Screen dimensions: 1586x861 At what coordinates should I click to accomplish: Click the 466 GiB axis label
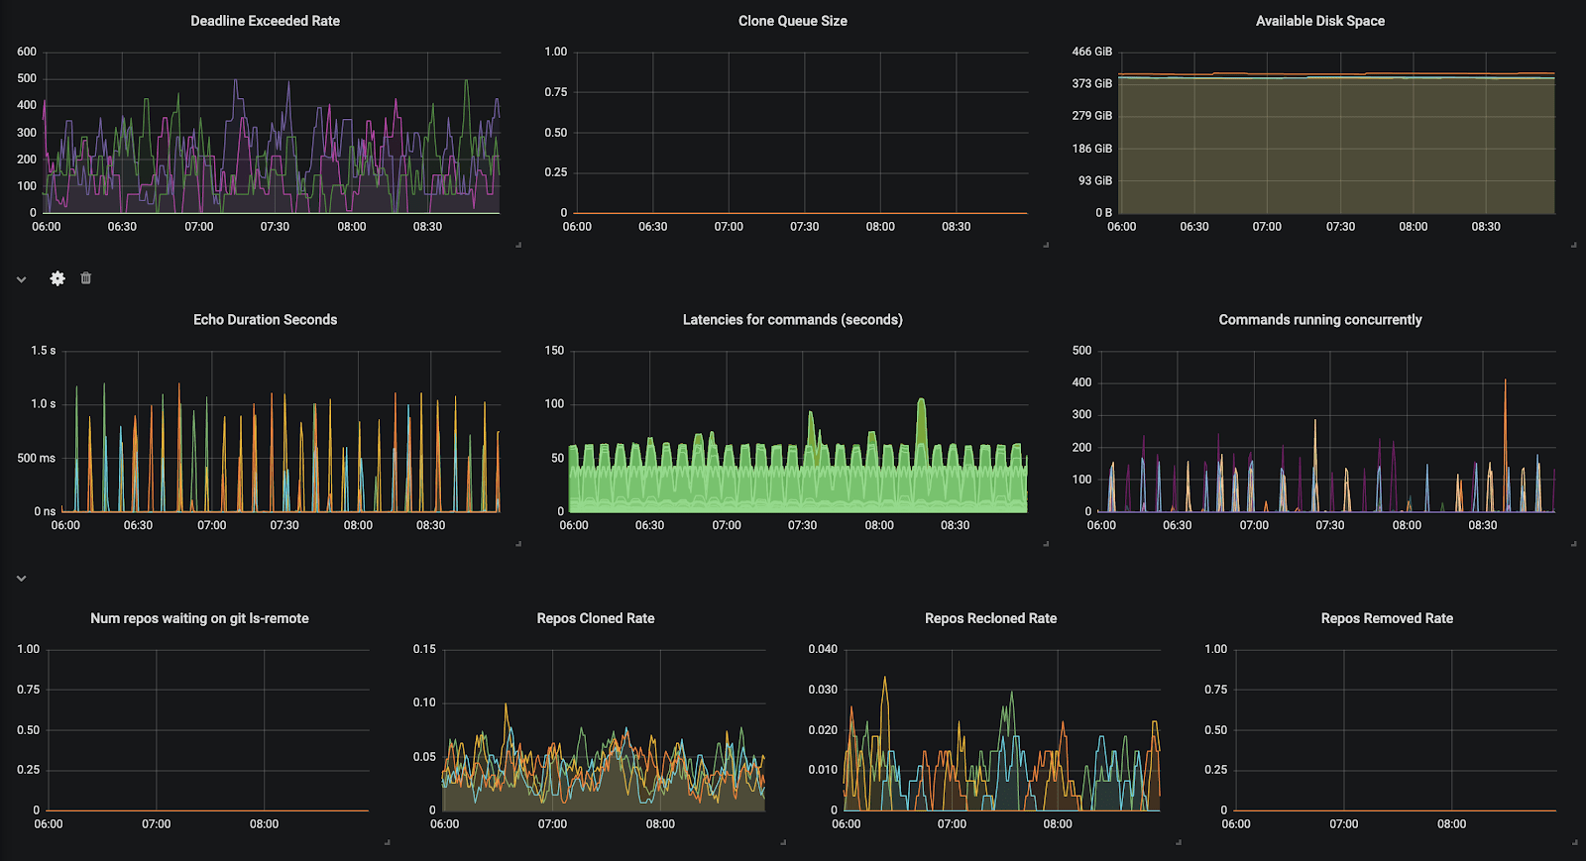[x=1091, y=52]
